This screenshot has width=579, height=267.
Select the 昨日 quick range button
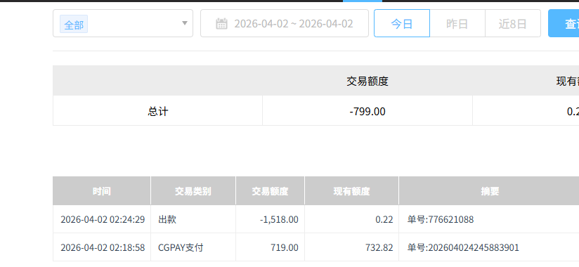(457, 23)
